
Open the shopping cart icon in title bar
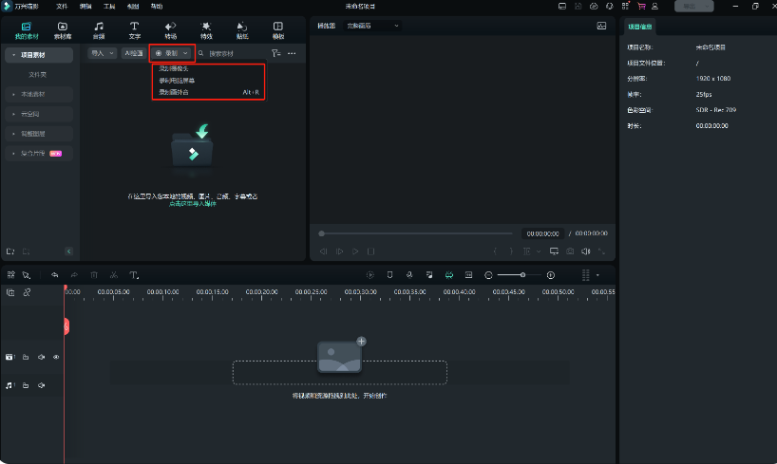tap(641, 6)
